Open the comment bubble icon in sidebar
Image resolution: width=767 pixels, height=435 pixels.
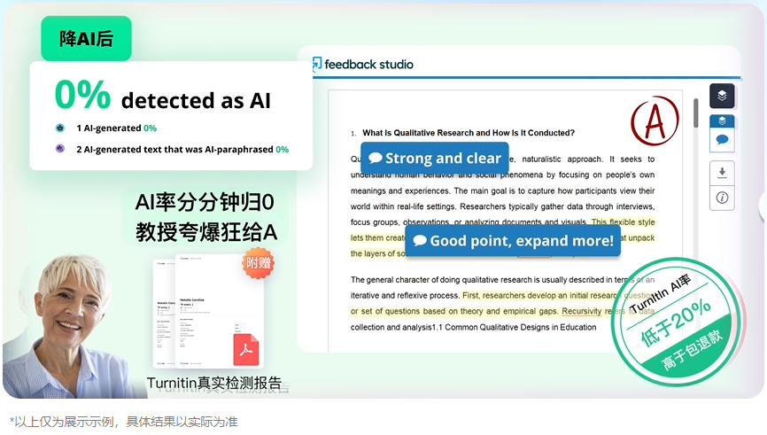pos(722,140)
